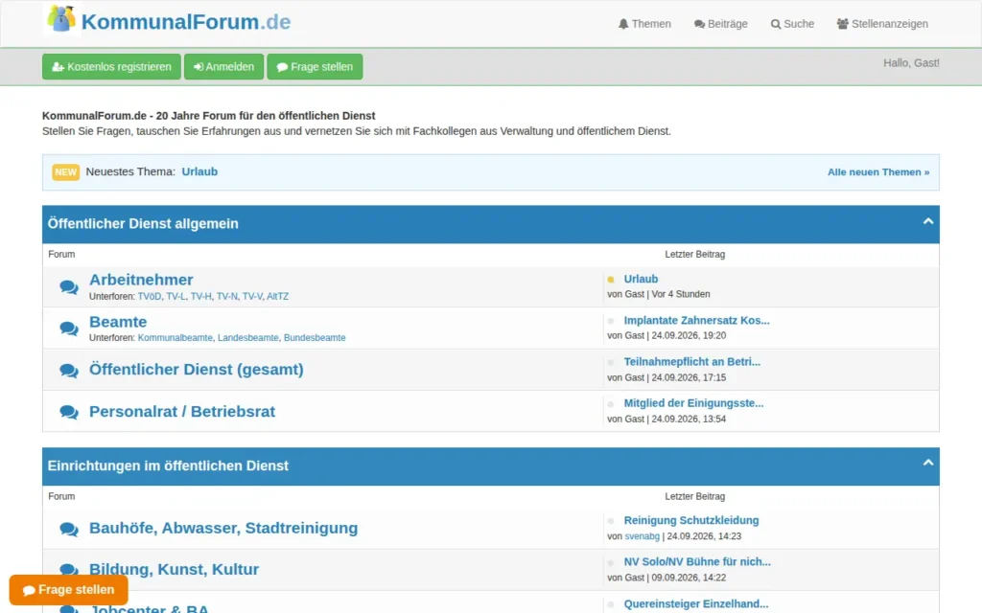Click the yellow NEW badge

(66, 172)
